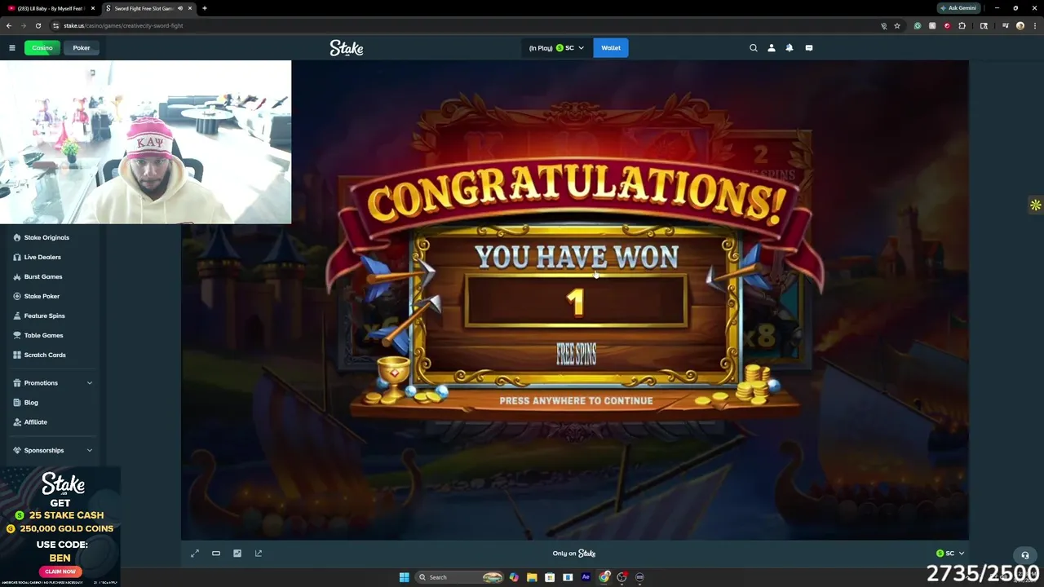Open the Stake hamburger menu
Viewport: 1044px width, 587px height.
click(12, 47)
